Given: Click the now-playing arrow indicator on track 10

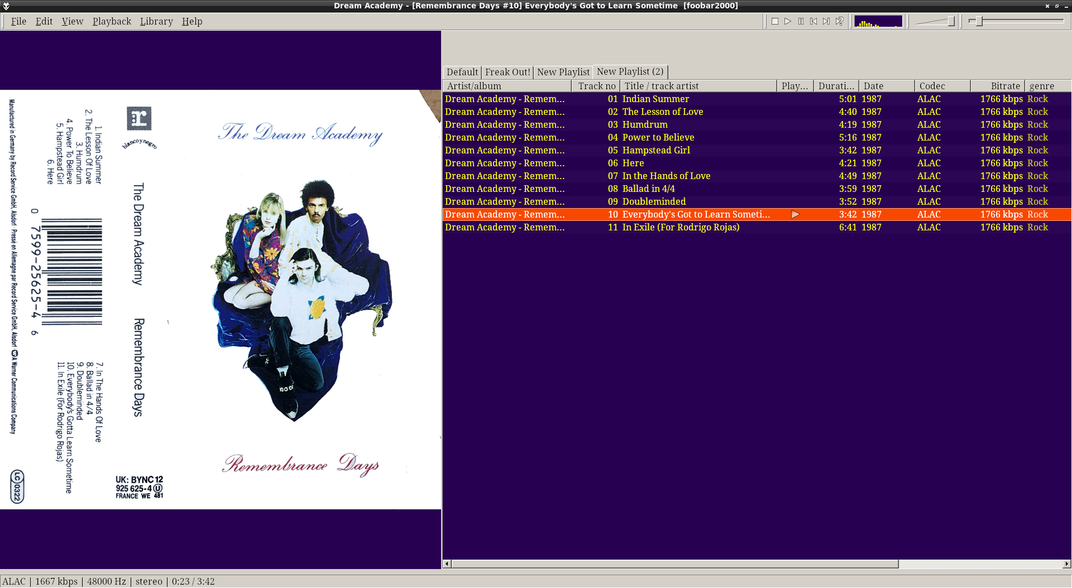Looking at the screenshot, I should pos(795,214).
